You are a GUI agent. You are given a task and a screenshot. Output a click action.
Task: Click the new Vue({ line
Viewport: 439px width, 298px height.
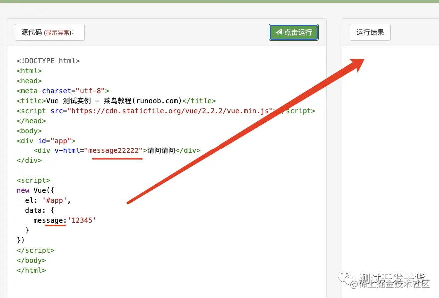[35, 190]
